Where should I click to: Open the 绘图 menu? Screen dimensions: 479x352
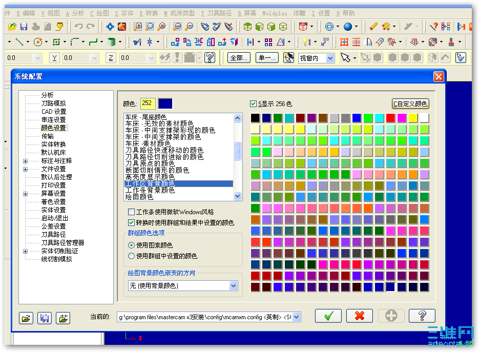99,13
